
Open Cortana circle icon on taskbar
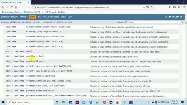[57, 102]
